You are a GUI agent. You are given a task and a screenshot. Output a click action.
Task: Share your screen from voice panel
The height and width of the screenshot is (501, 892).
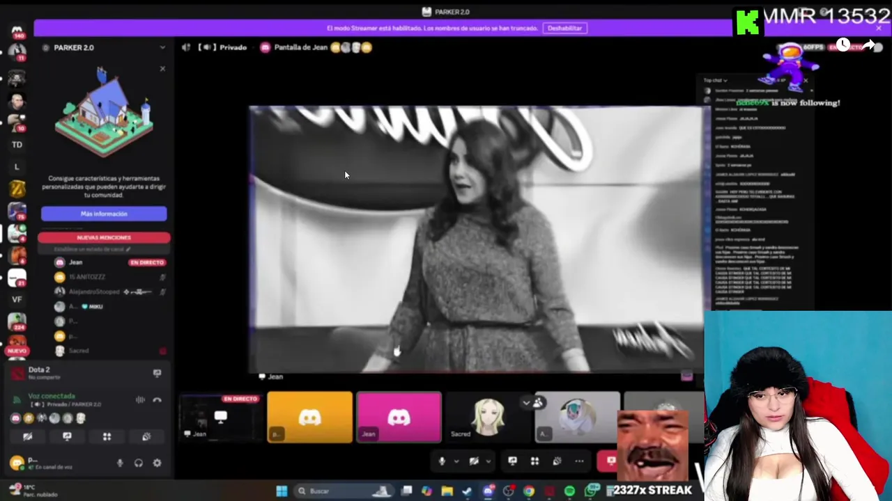[x=67, y=437]
